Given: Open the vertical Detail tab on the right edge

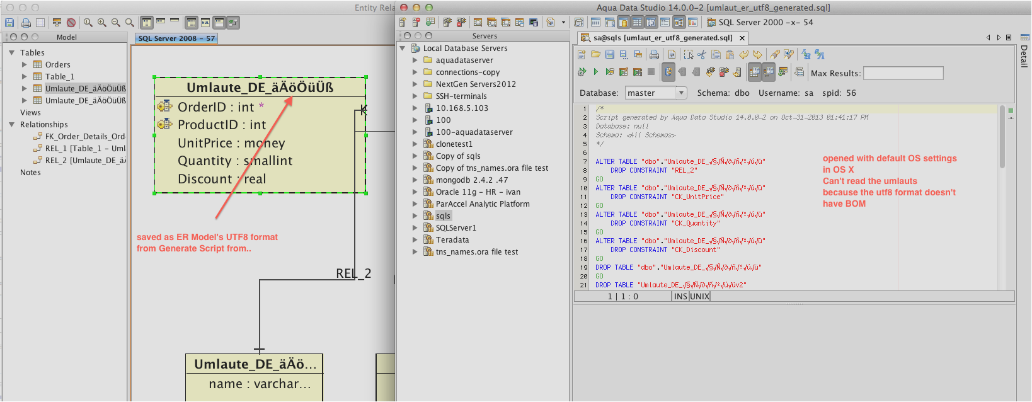Looking at the screenshot, I should pos(1025,51).
